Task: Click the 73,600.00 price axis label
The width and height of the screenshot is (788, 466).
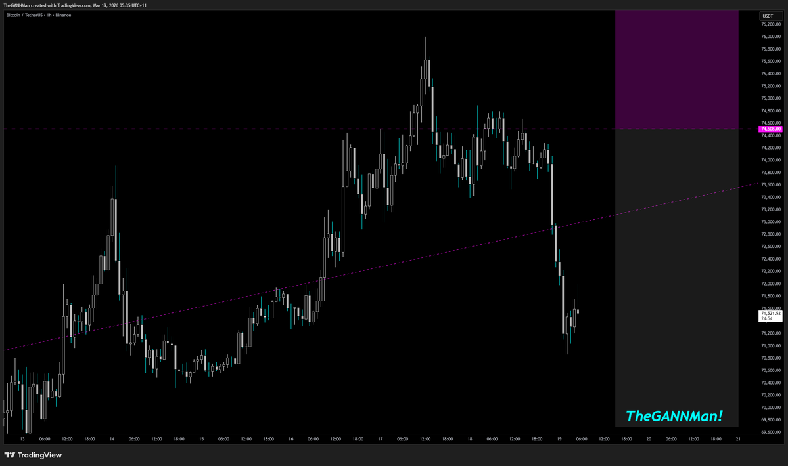Action: point(771,184)
